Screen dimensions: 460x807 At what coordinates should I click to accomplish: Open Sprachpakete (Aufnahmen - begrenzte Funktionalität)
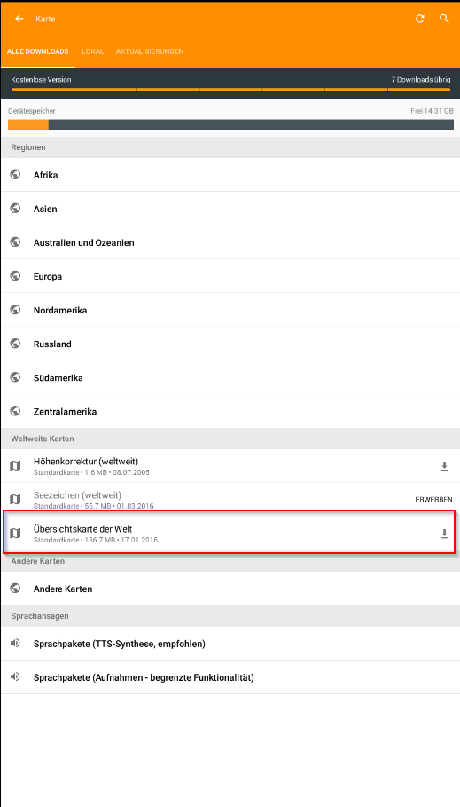(x=230, y=677)
